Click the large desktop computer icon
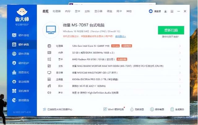 pyautogui.click(x=51, y=30)
